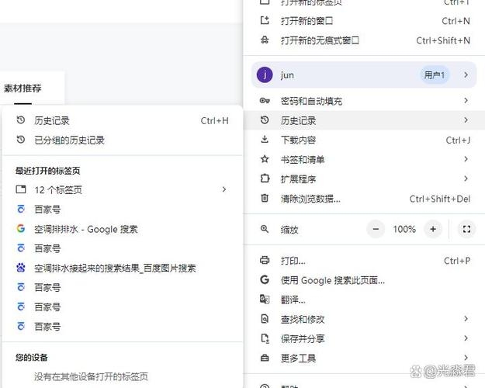Expand the jun profile submenu arrow
The image size is (485, 388).
tap(466, 74)
